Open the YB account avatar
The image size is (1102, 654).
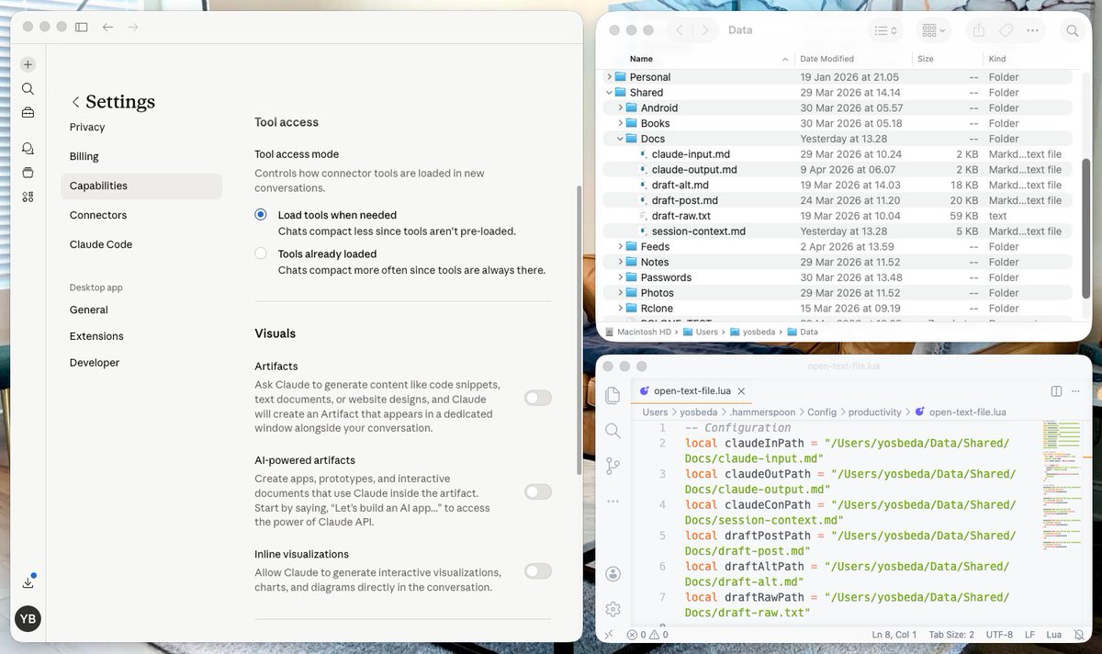pyautogui.click(x=28, y=619)
